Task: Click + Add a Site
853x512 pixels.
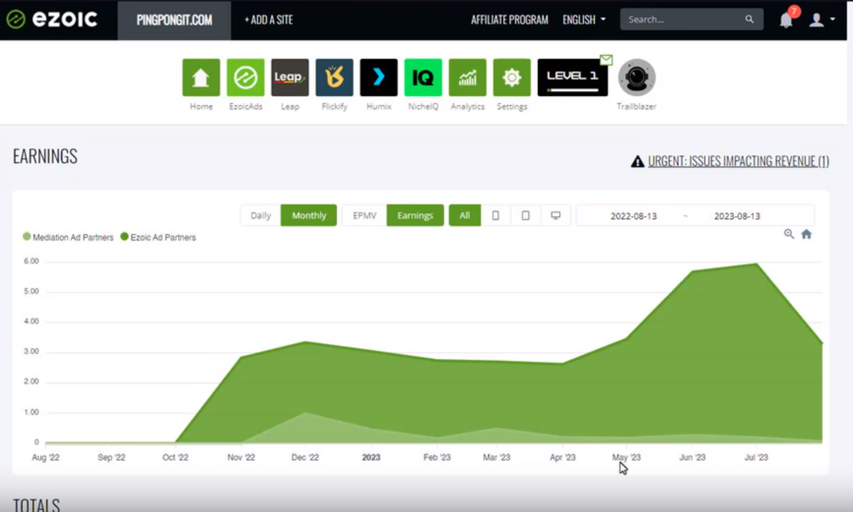Action: (269, 20)
